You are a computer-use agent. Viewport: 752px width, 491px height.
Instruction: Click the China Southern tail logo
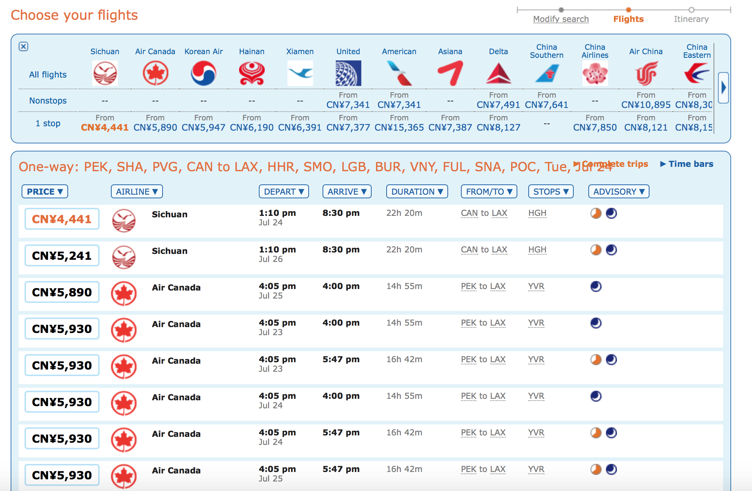coord(547,73)
